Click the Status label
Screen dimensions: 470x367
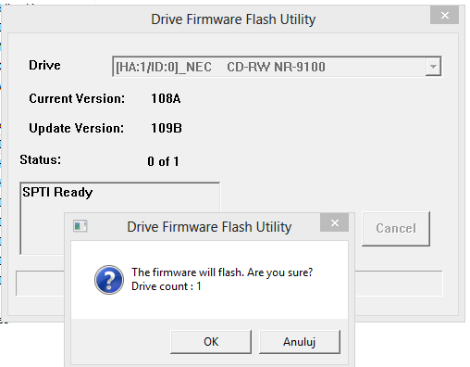41,159
